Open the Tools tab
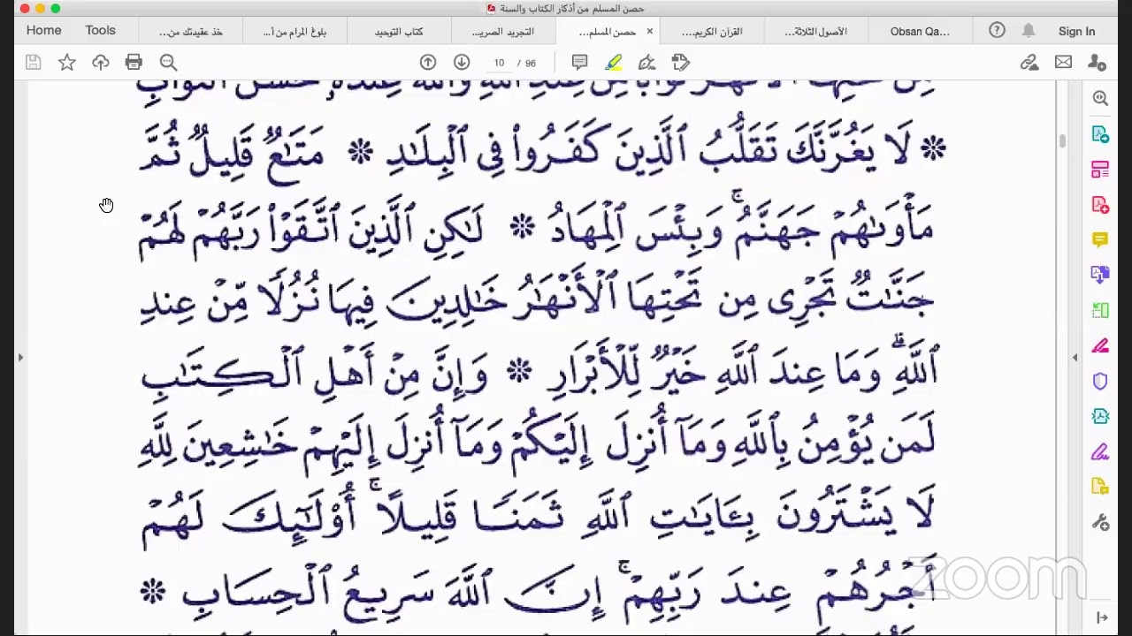This screenshot has width=1132, height=636. 100,30
